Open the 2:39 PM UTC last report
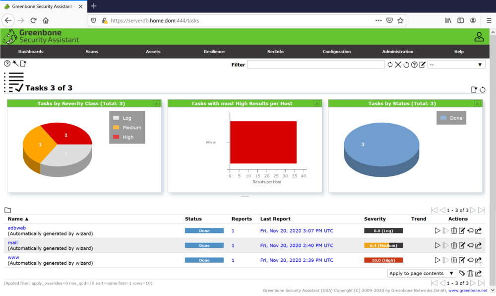 coord(297,260)
